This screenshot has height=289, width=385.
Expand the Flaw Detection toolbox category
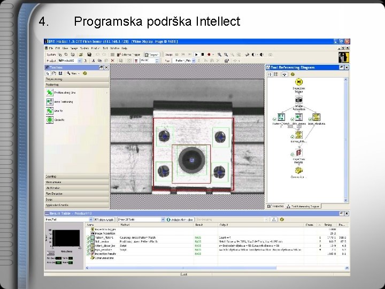pos(76,194)
